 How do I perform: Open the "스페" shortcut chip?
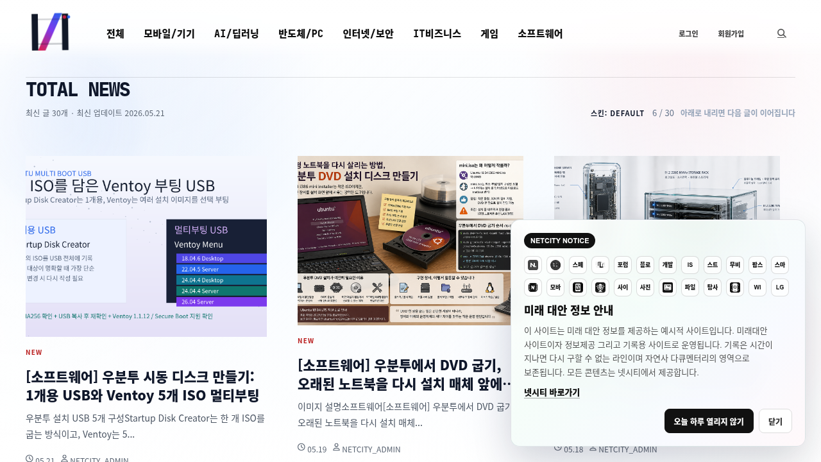click(578, 265)
